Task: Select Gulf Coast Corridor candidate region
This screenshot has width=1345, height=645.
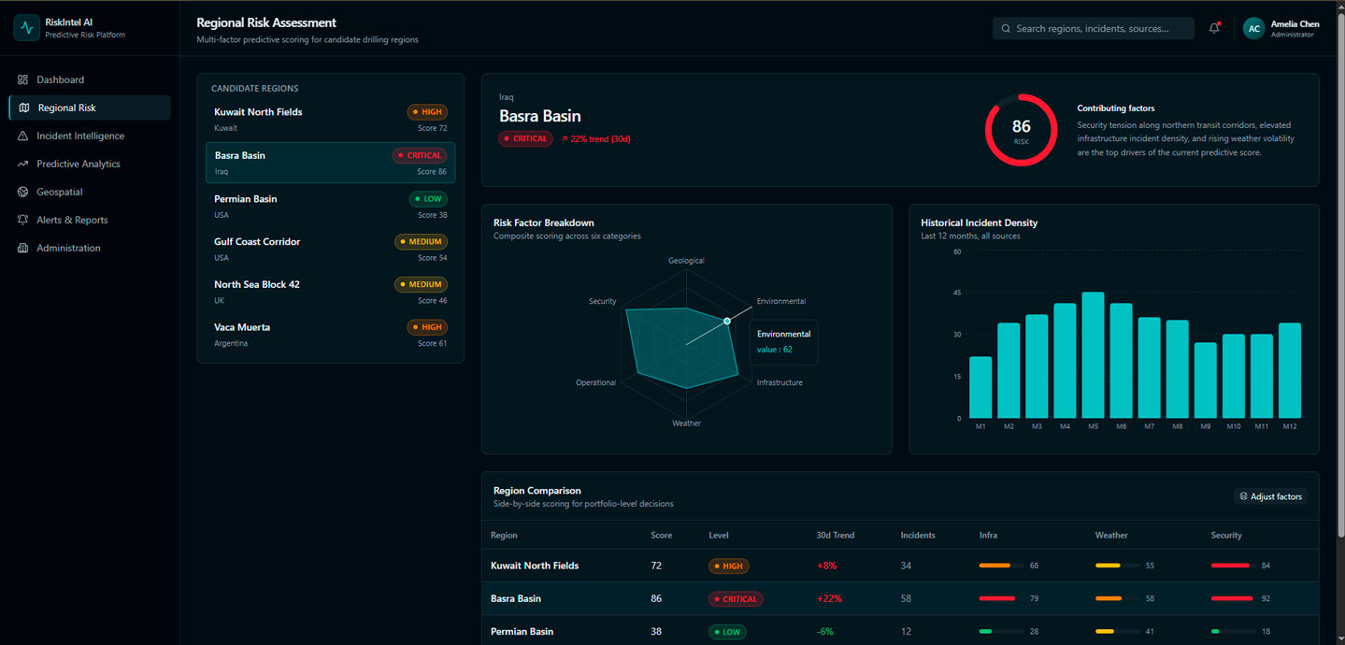Action: pos(331,249)
